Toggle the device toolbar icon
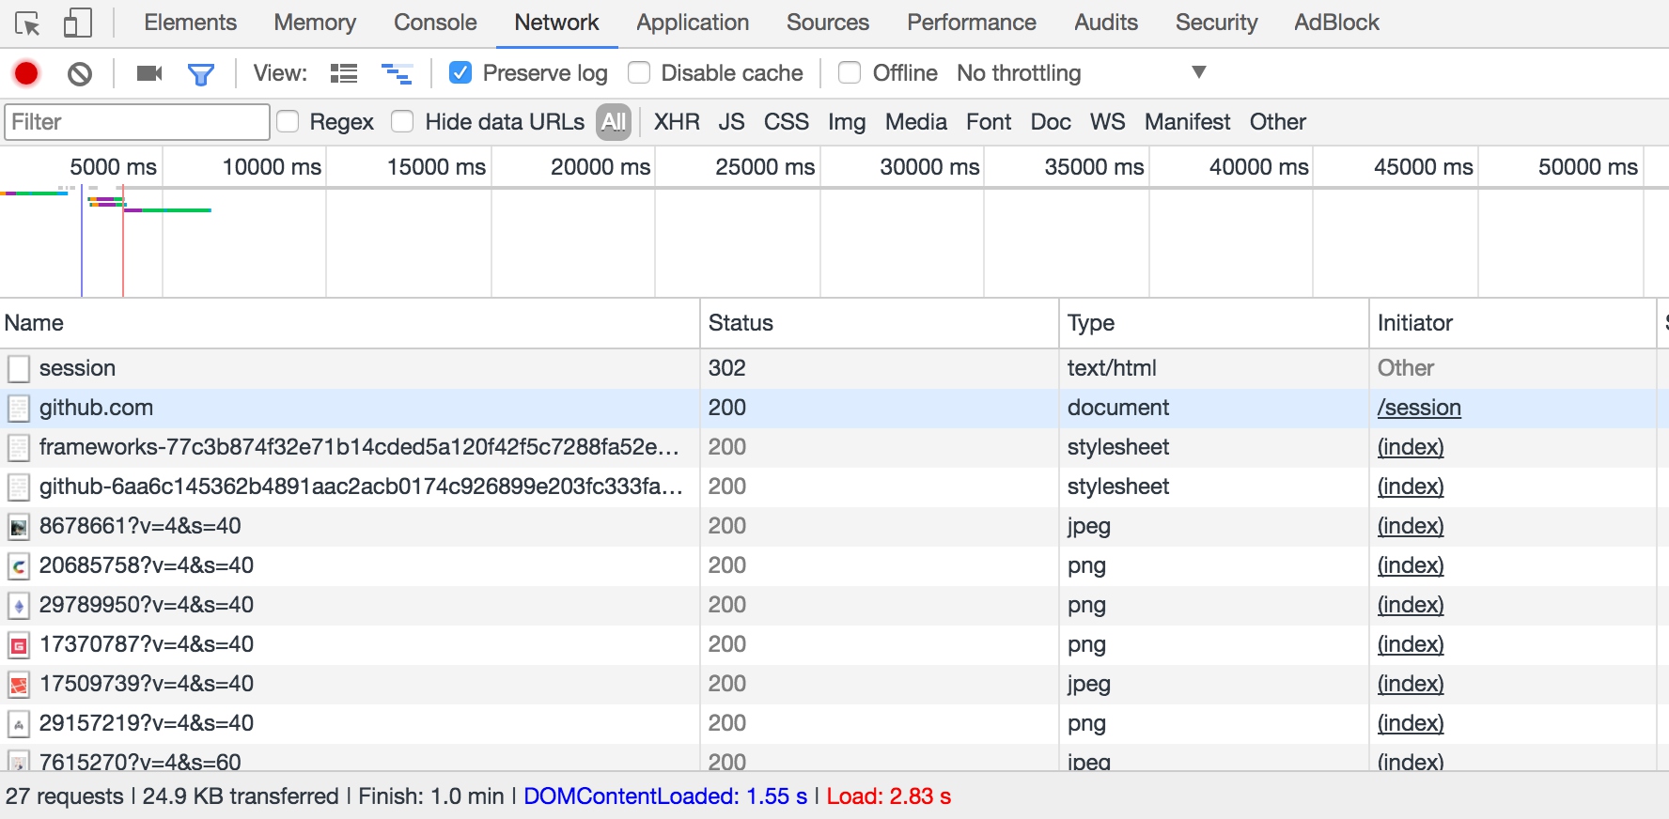Viewport: 1669px width, 819px height. click(77, 23)
